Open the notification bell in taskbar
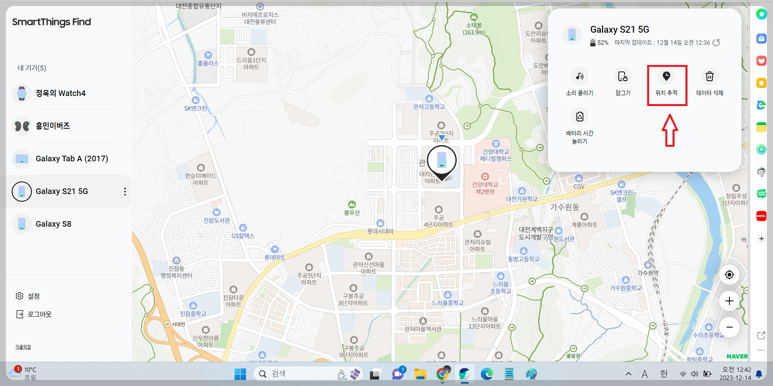The width and height of the screenshot is (773, 386). [759, 374]
